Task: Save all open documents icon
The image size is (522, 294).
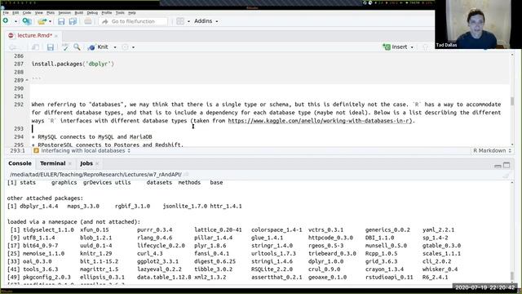Action: [x=73, y=21]
